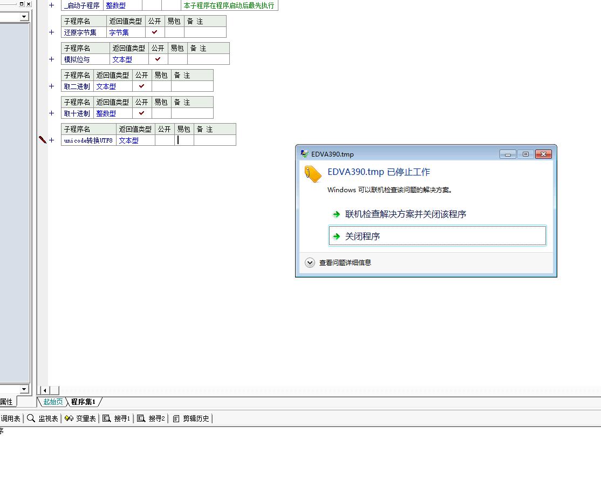Viewport: 601px width, 494px height.
Task: Switch to the 起始页 tab
Action: tap(53, 402)
